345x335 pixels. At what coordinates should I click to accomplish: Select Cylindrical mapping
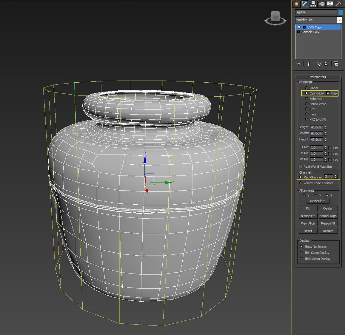click(x=306, y=93)
